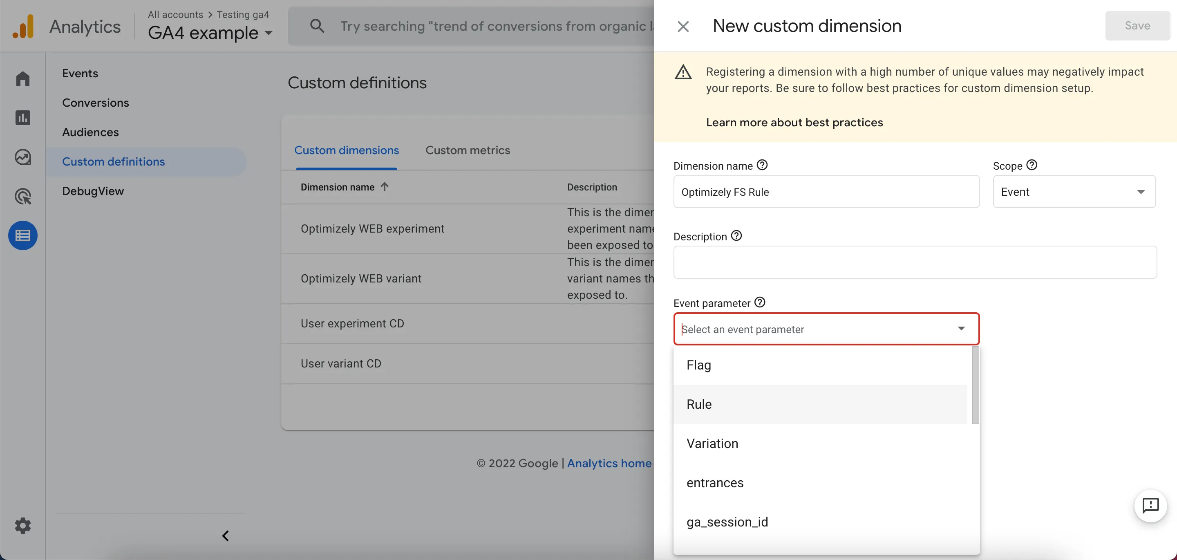The width and height of the screenshot is (1177, 560).
Task: Click the Description input field
Action: tap(915, 262)
